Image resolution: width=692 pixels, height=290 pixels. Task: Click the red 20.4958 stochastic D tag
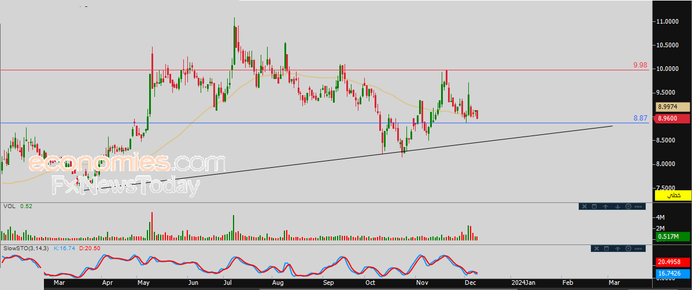tap(672, 262)
